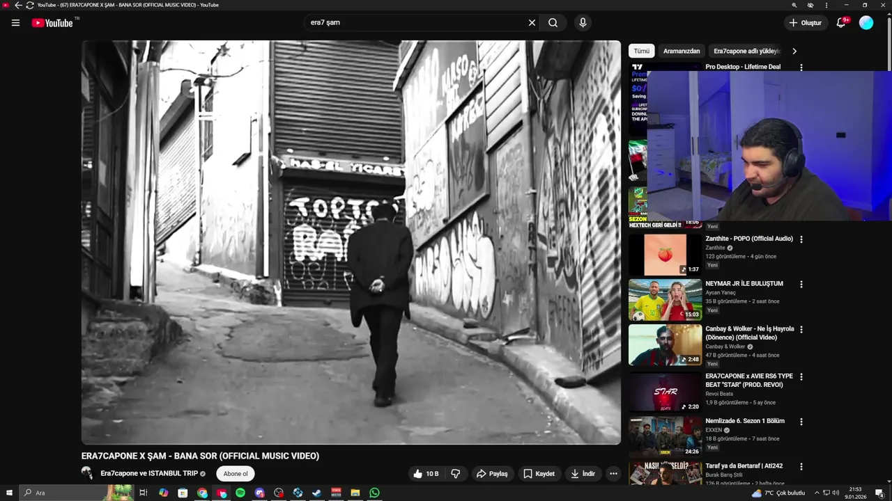Go back with the window back arrow
892x501 pixels.
point(18,5)
